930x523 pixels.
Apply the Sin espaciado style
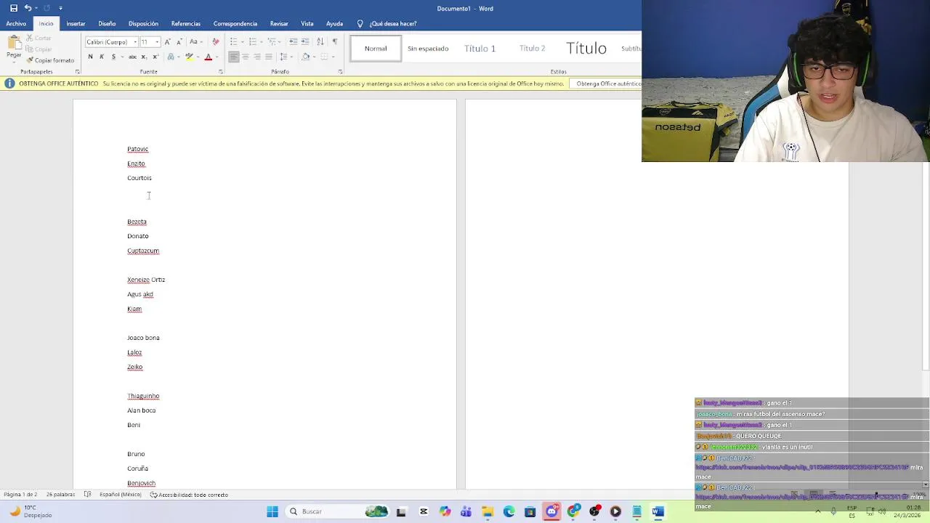pos(428,49)
